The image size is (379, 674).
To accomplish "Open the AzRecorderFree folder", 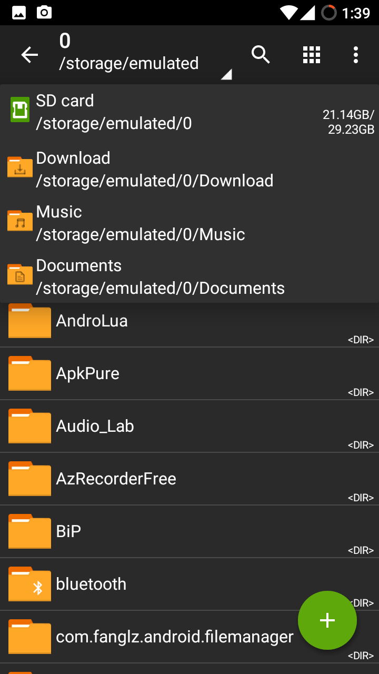I will point(116,479).
